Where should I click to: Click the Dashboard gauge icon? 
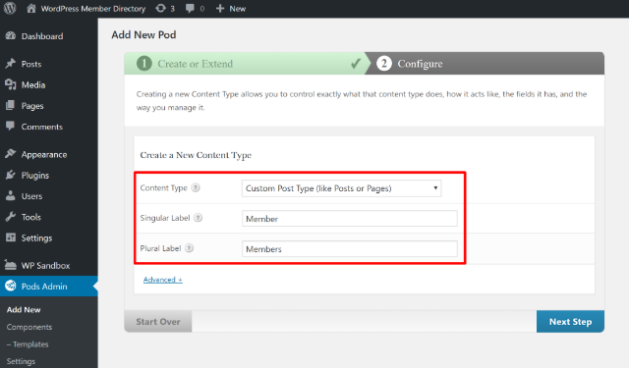point(11,35)
